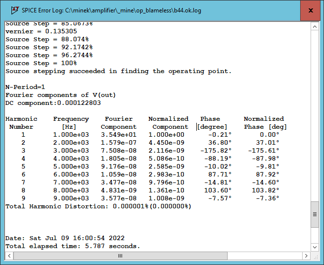This screenshot has height=265, width=324.
Task: Click the phase value 36.80°
Action: coord(220,143)
